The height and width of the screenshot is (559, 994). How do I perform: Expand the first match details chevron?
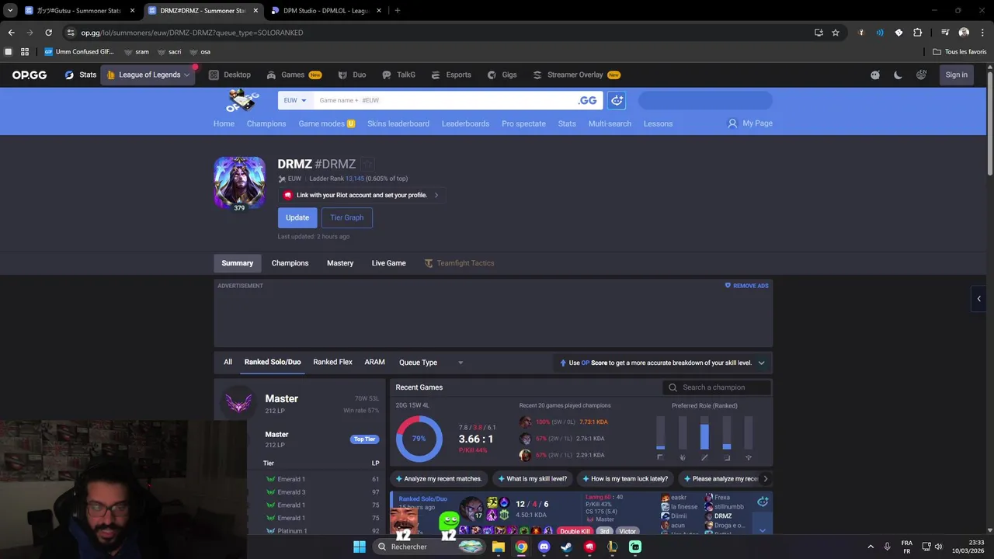coord(763,529)
